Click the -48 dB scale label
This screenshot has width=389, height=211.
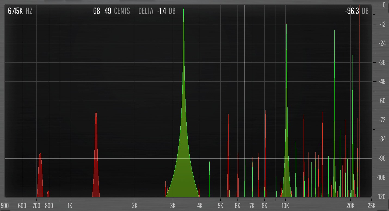(382, 82)
